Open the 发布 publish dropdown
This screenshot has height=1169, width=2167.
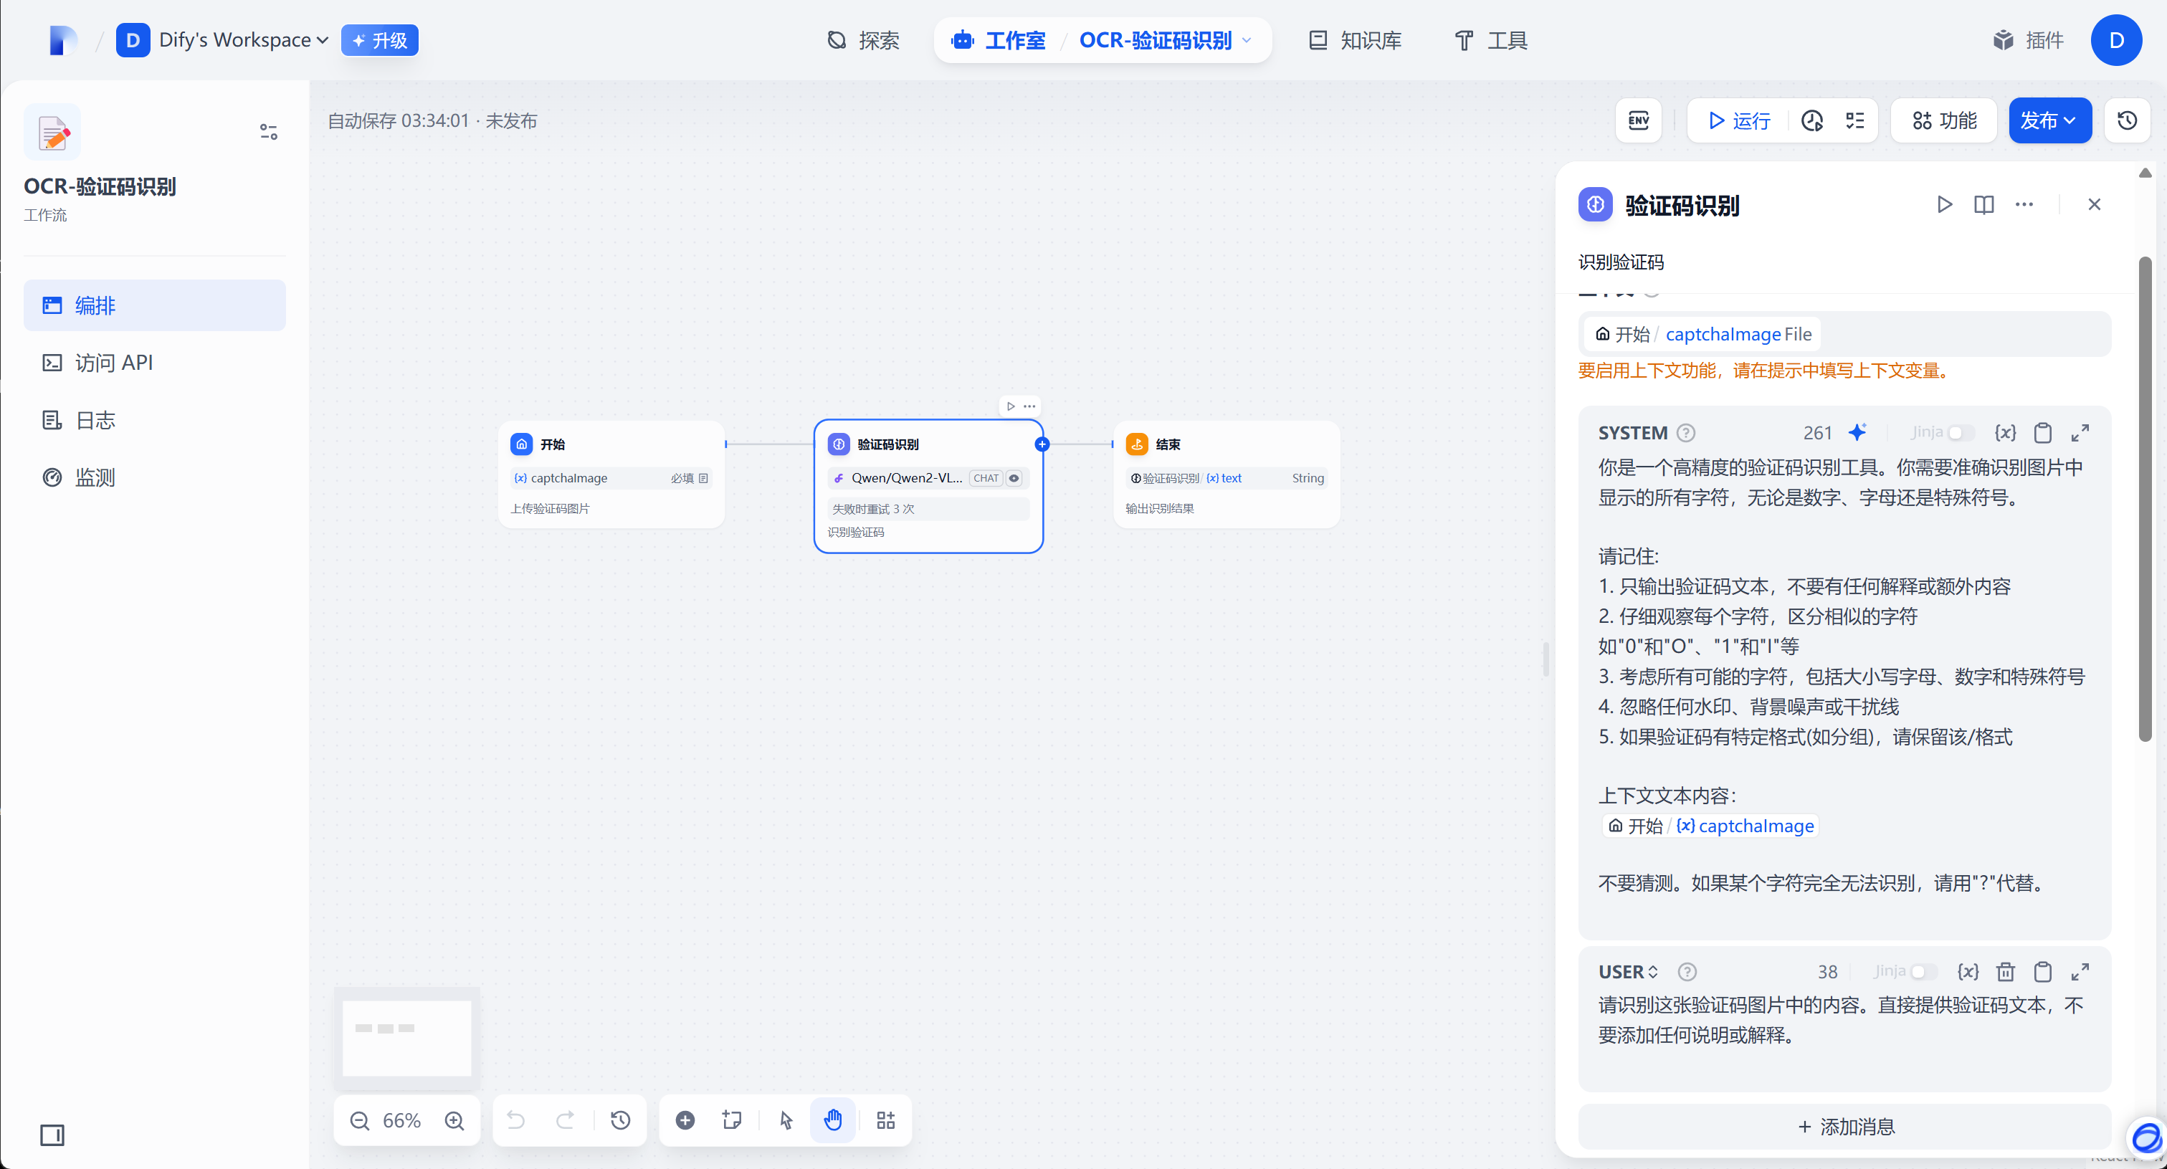(x=2049, y=120)
